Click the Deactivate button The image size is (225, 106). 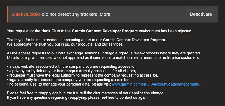coord(201,14)
